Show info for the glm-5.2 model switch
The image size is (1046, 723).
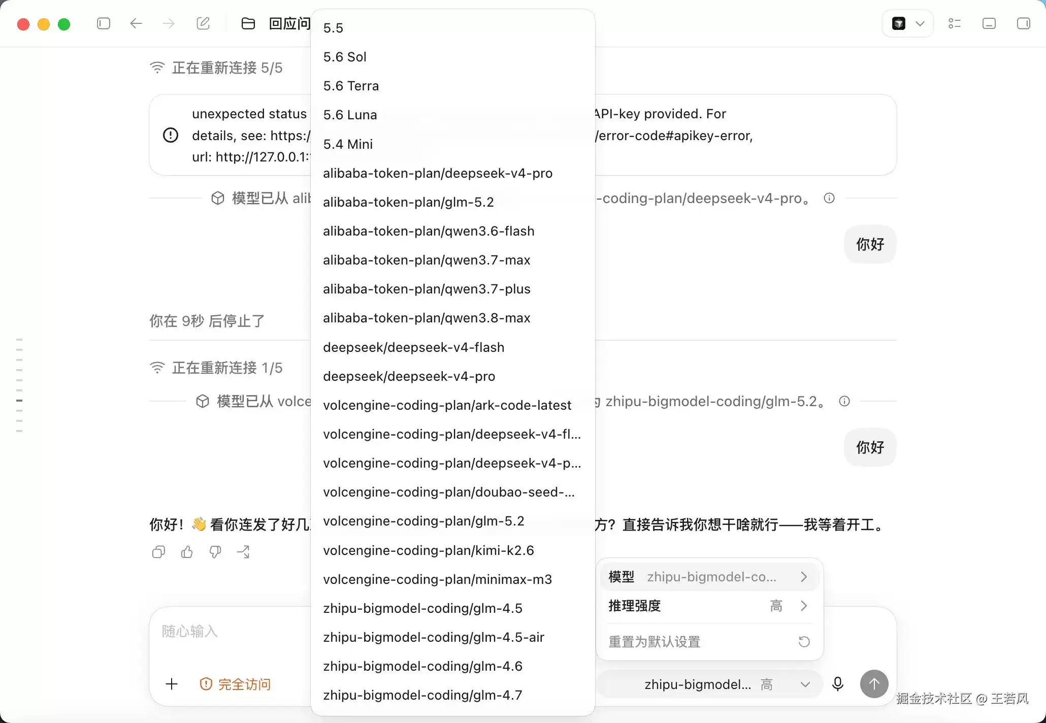point(844,401)
